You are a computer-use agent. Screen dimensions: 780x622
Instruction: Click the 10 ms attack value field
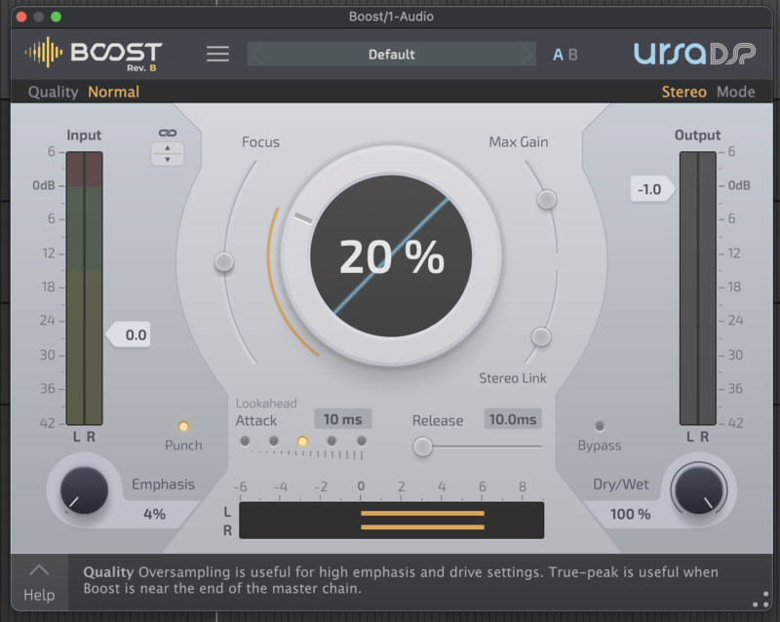pyautogui.click(x=343, y=419)
